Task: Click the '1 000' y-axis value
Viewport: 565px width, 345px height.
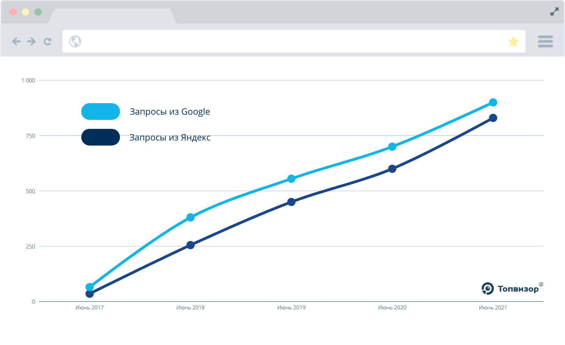Action: click(x=28, y=80)
